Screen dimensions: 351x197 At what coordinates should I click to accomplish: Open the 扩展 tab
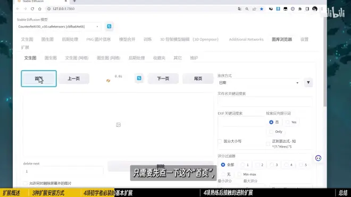click(x=25, y=47)
